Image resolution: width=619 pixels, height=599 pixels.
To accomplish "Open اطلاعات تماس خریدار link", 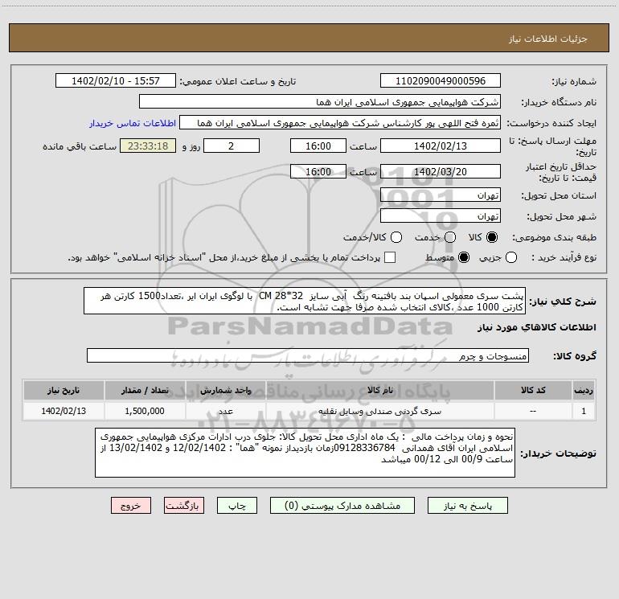I will click(133, 123).
